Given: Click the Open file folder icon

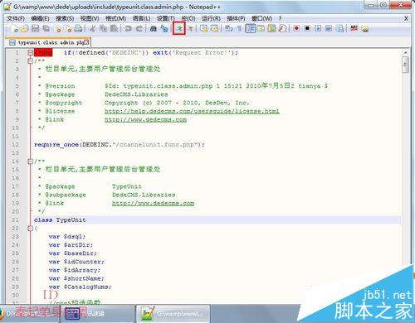Looking at the screenshot, I should point(25,28).
